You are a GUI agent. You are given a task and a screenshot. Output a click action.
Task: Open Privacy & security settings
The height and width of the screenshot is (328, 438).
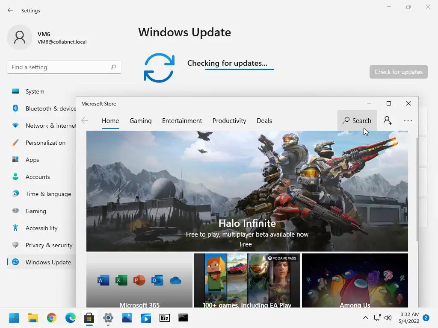41,245
